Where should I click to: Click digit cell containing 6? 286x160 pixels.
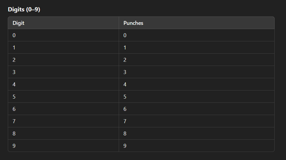pyautogui.click(x=64, y=109)
